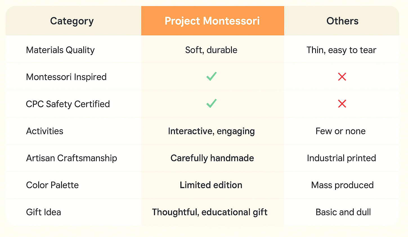Click the red X for Montessori Inspired
The image size is (408, 237).
[x=342, y=77]
